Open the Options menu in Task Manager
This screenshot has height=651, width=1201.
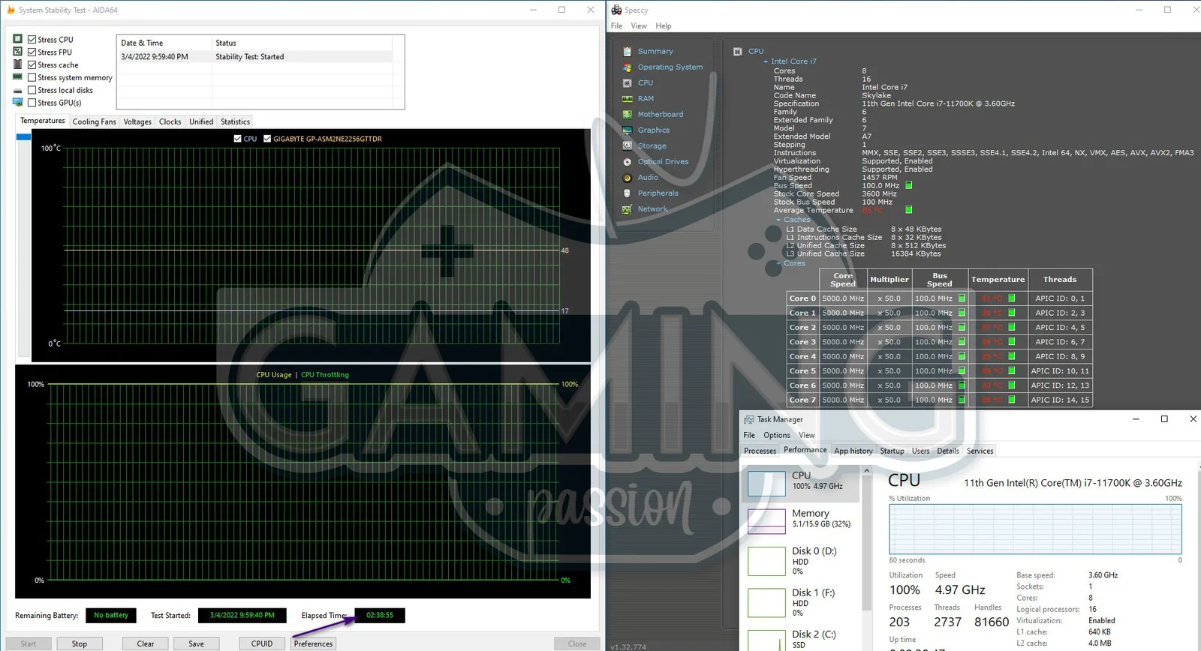(777, 435)
